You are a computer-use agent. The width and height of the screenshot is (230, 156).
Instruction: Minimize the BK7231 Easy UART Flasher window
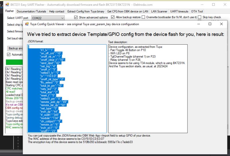click(x=202, y=5)
